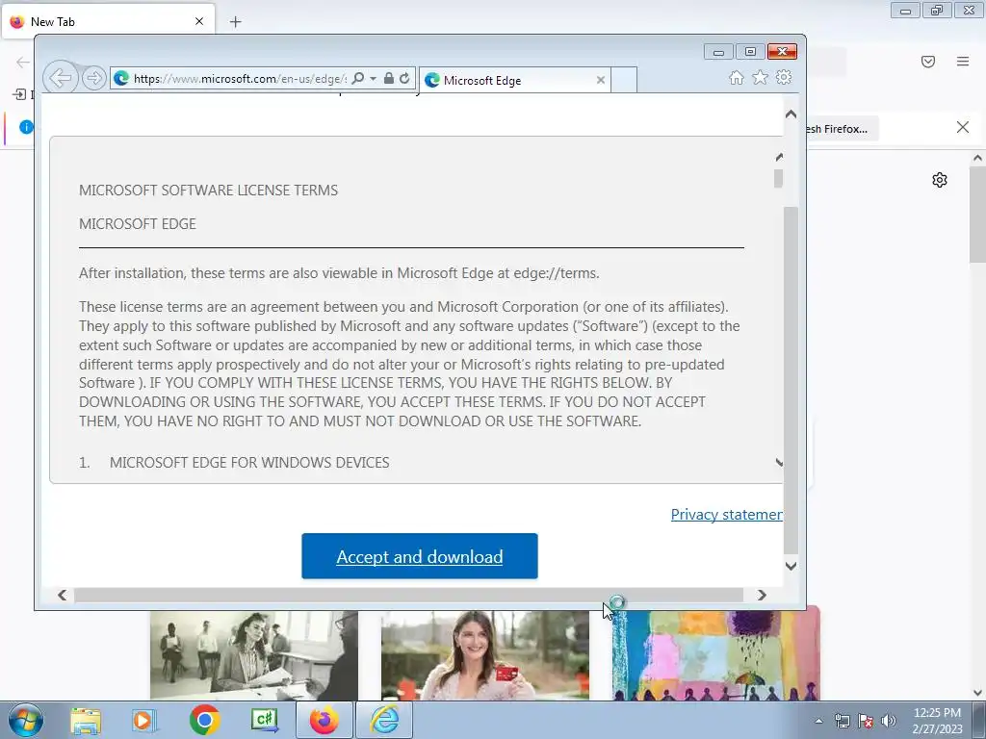Go forward in Internet Explorer
986x739 pixels.
click(93, 78)
